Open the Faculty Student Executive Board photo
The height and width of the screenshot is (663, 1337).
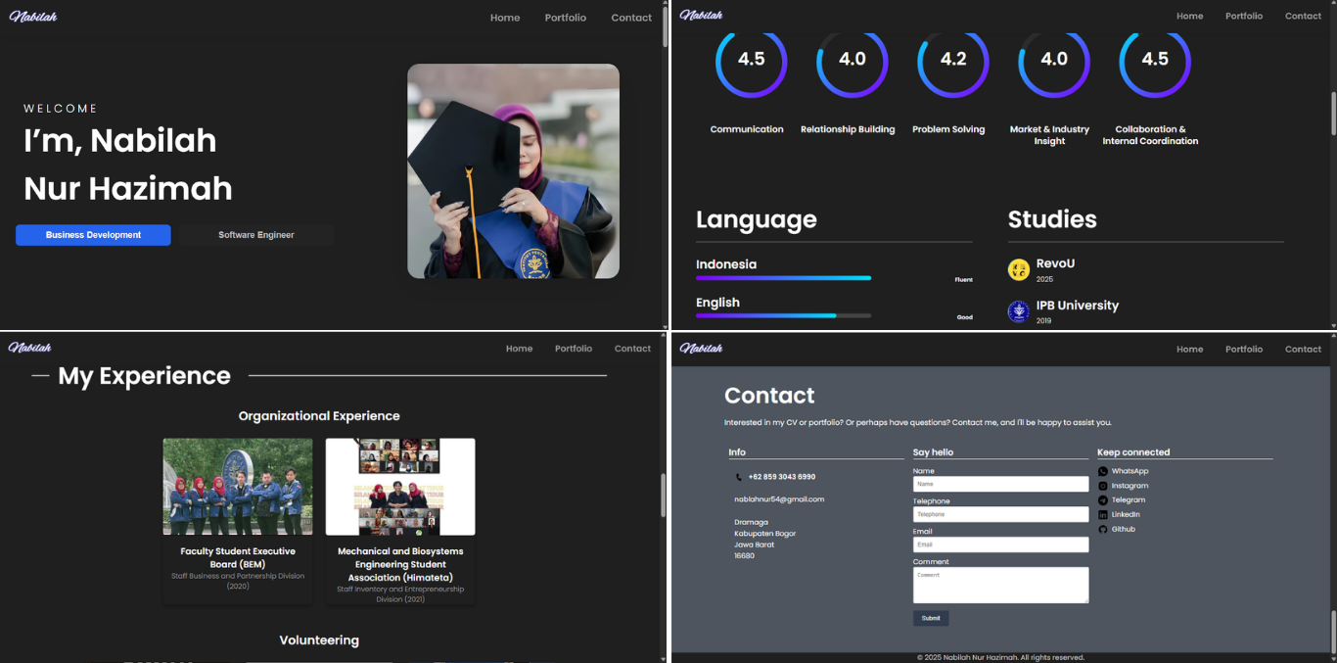coord(238,487)
